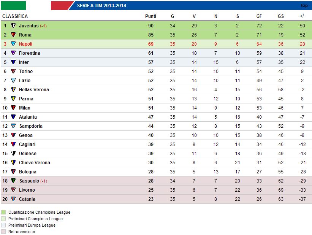Click the Fiorentina purple crest icon
The image size is (312, 235).
click(13, 53)
